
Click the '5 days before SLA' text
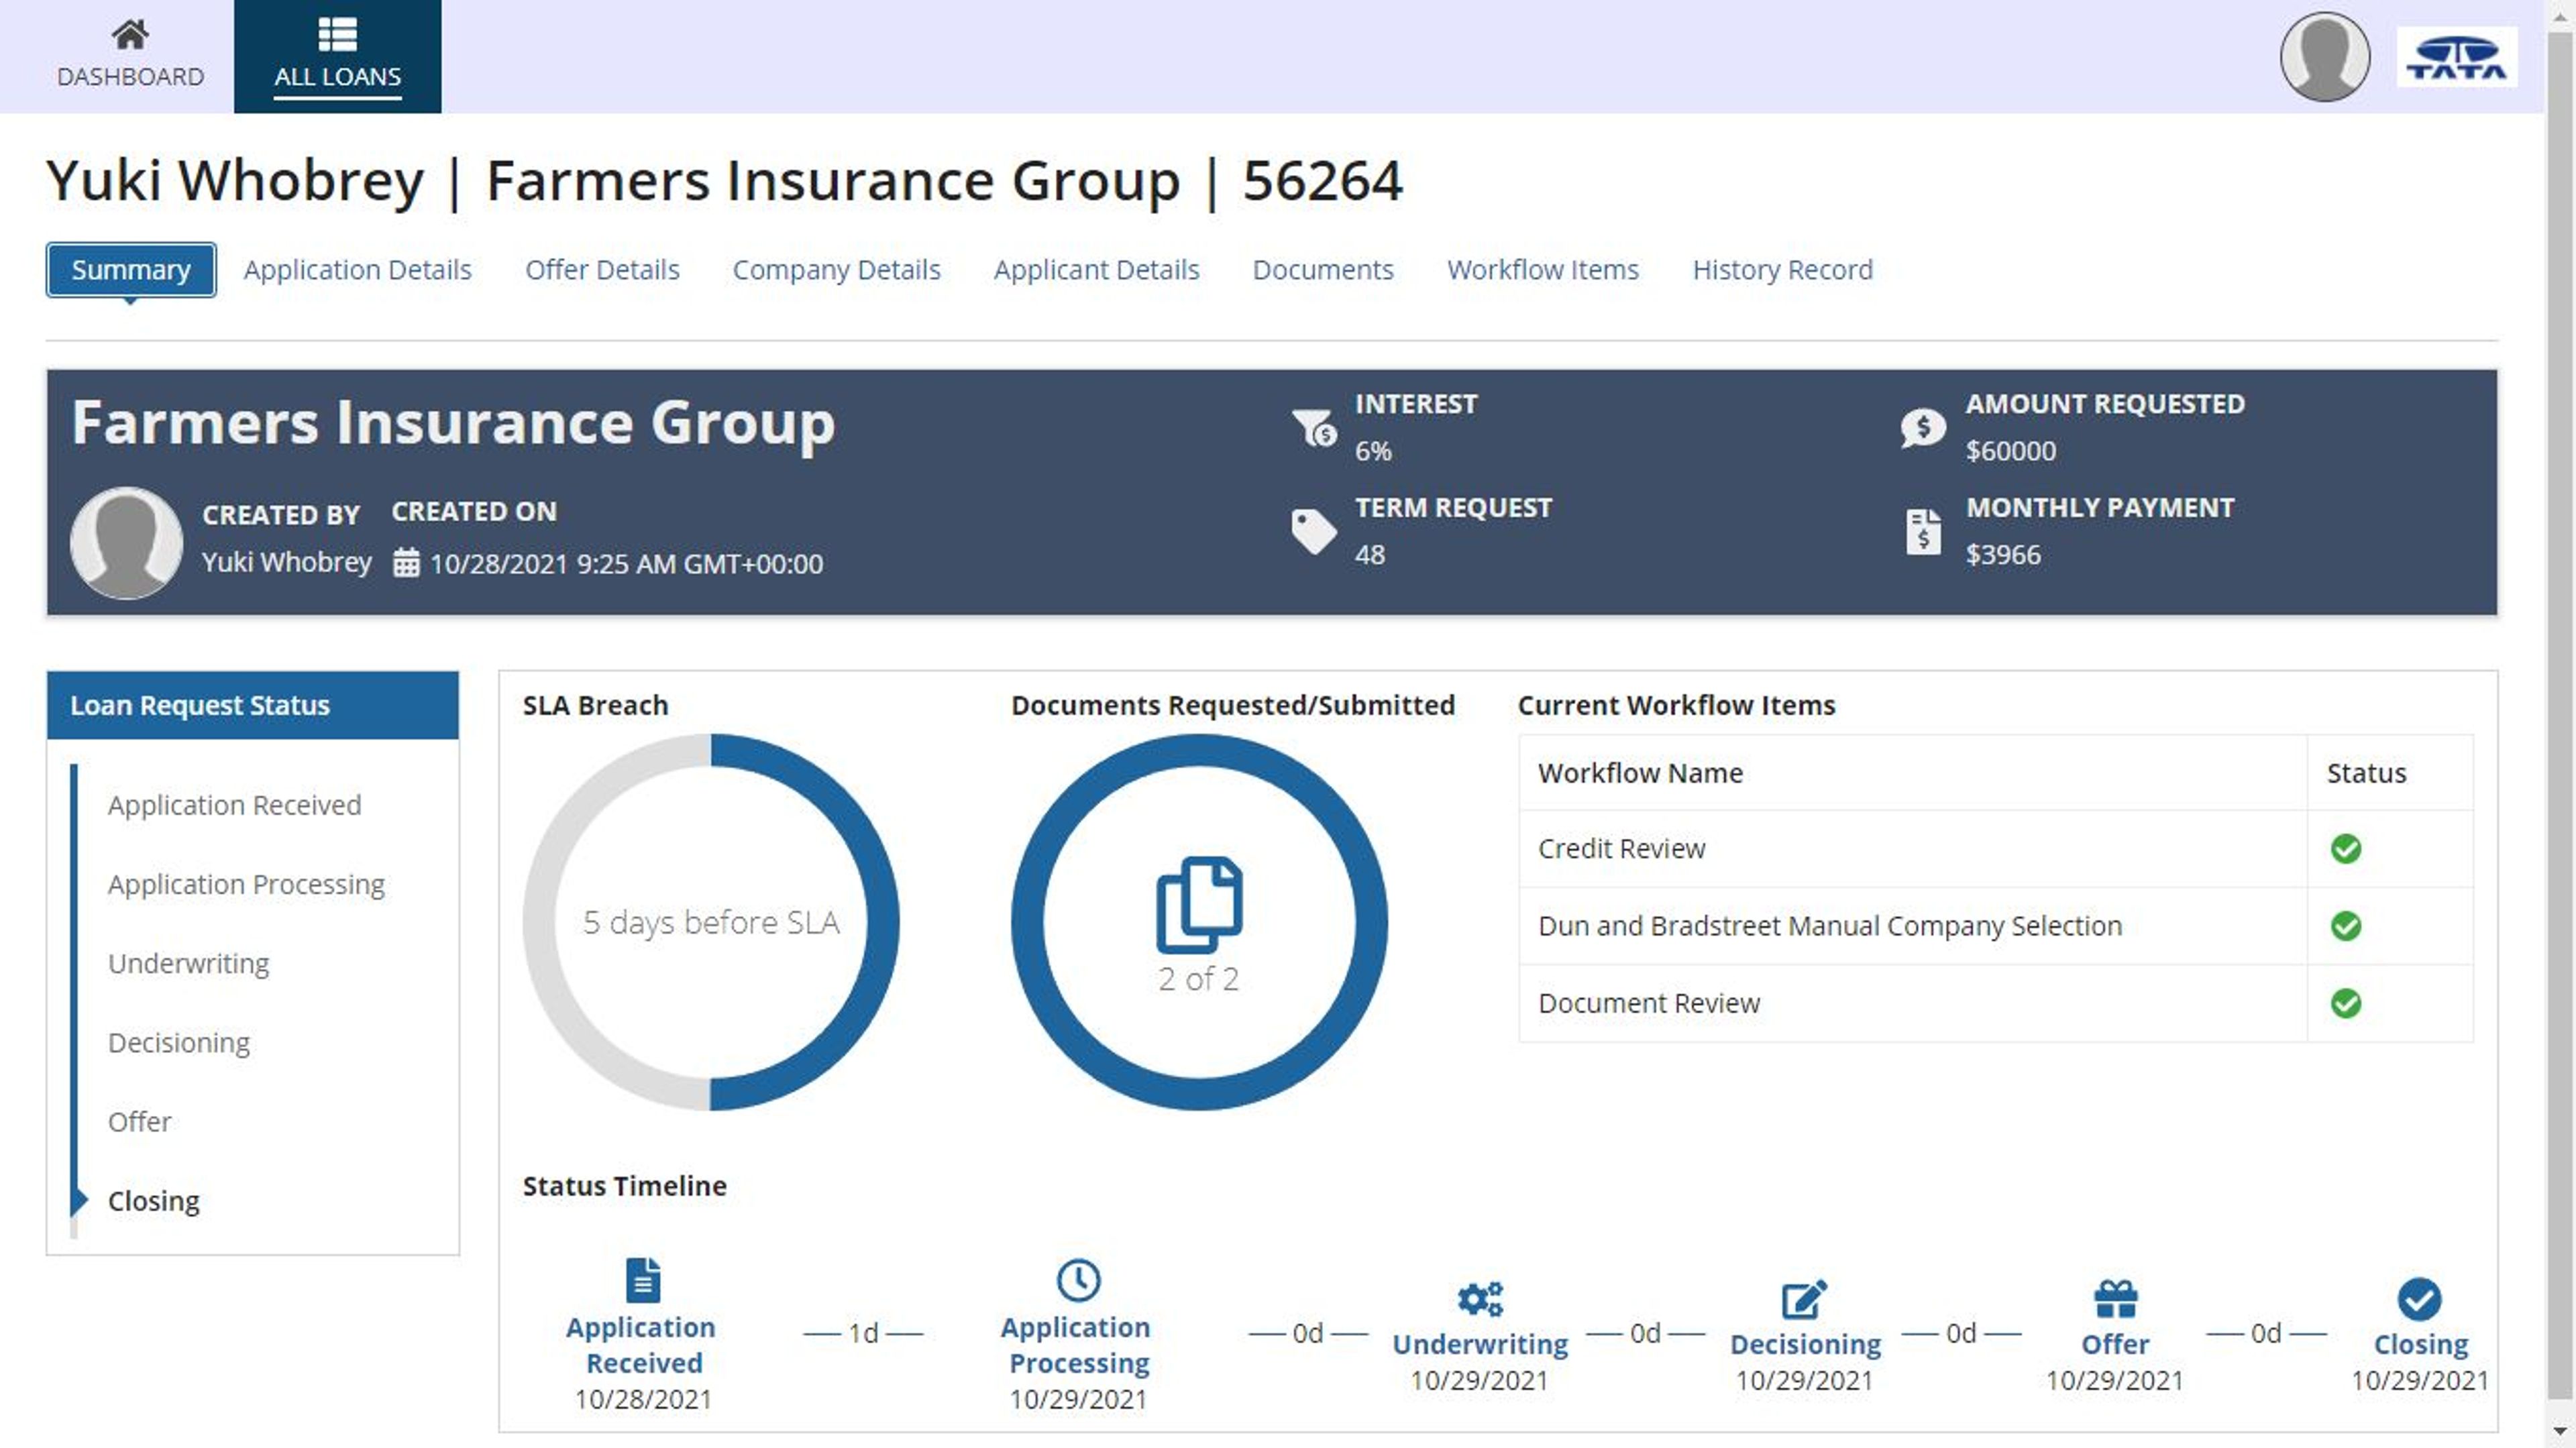pos(711,922)
